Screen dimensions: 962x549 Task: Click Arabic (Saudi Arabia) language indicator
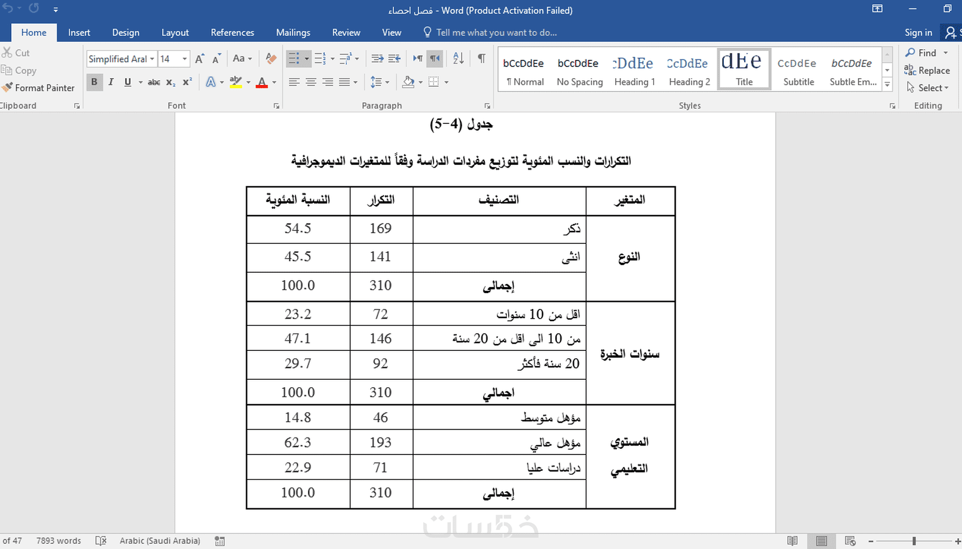[x=160, y=541]
